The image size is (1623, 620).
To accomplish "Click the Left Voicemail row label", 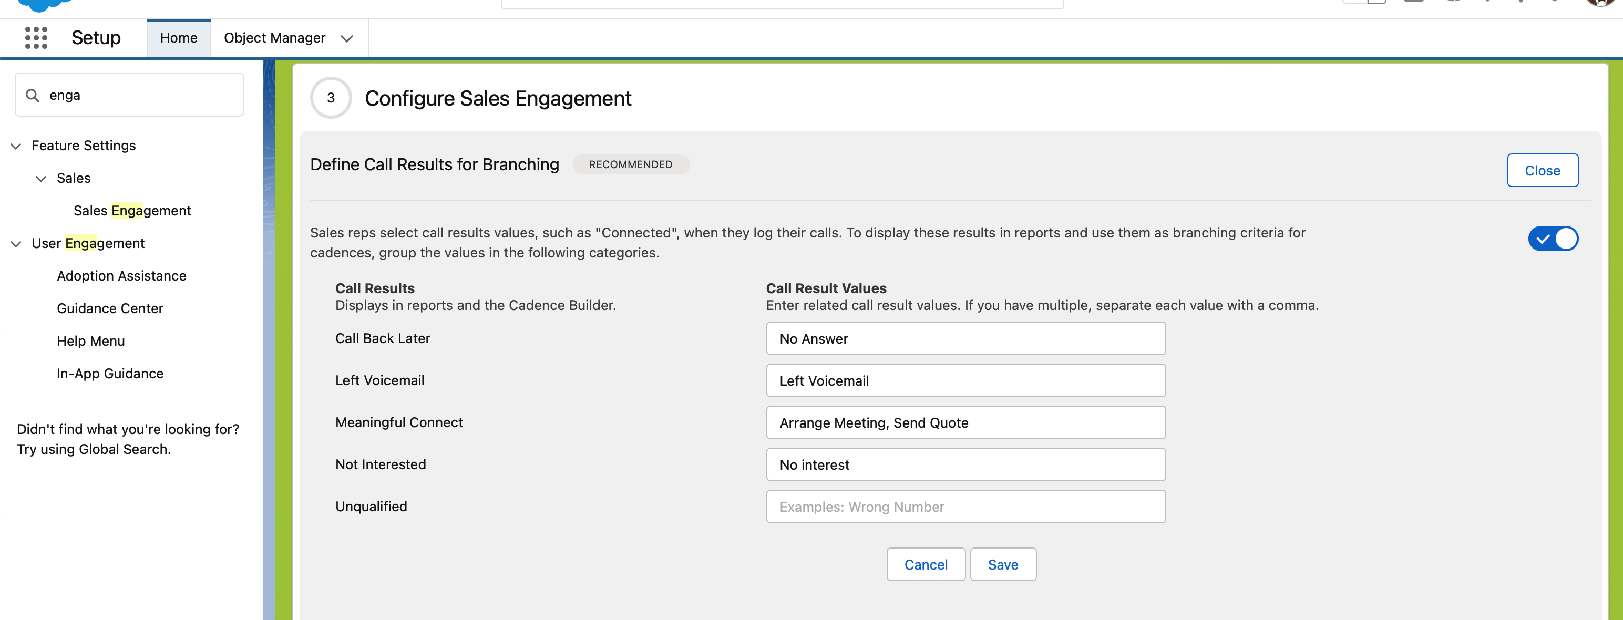I will pyautogui.click(x=380, y=380).
